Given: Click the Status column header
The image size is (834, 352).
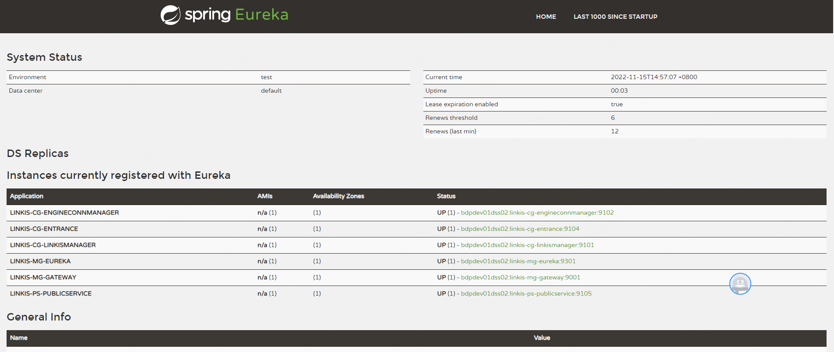Looking at the screenshot, I should point(446,196).
